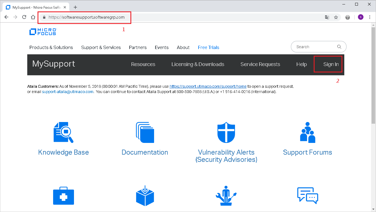This screenshot has width=376, height=212.
Task: Click the vertical scrollbar thumb
Action: (373, 75)
